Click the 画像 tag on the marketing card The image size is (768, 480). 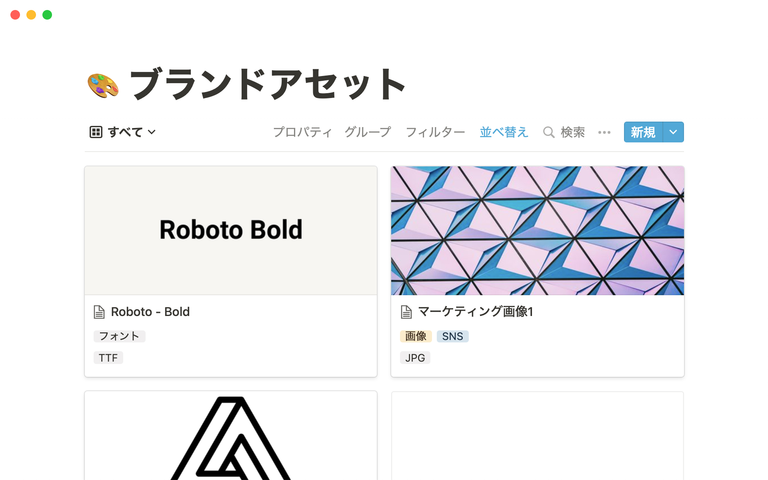click(x=416, y=336)
